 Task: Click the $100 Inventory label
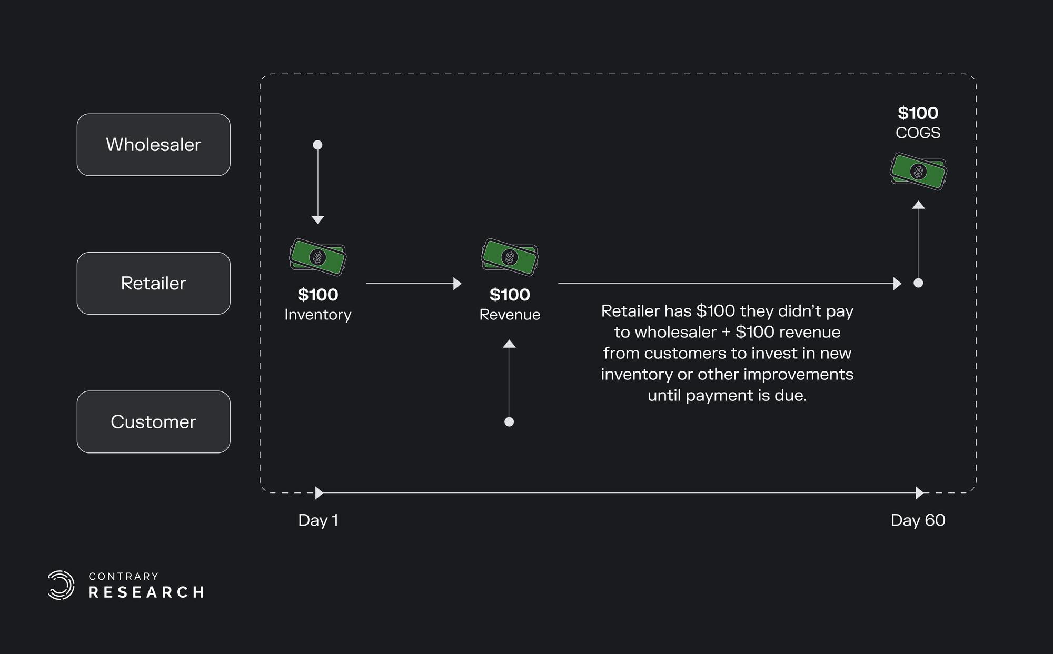click(317, 304)
